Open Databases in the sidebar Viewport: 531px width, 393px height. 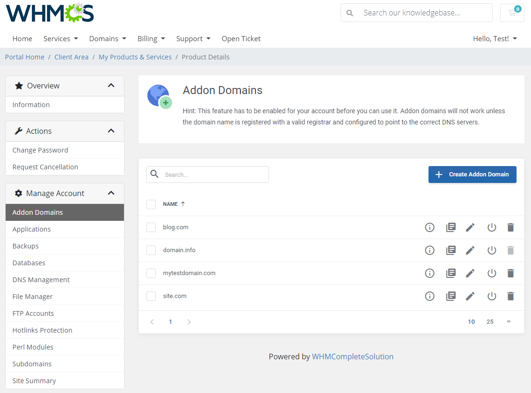65,263
